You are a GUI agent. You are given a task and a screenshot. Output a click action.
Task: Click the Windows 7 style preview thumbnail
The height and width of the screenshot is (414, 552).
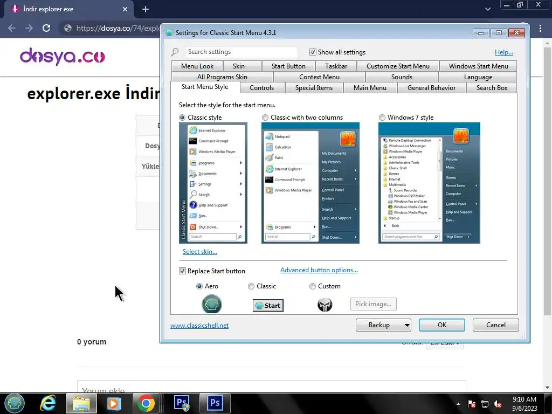(x=429, y=183)
